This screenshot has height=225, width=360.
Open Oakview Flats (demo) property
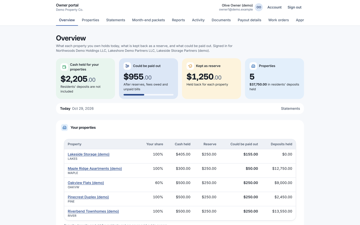(86, 183)
